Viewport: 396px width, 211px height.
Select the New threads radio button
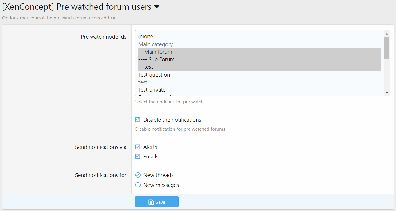pos(138,175)
